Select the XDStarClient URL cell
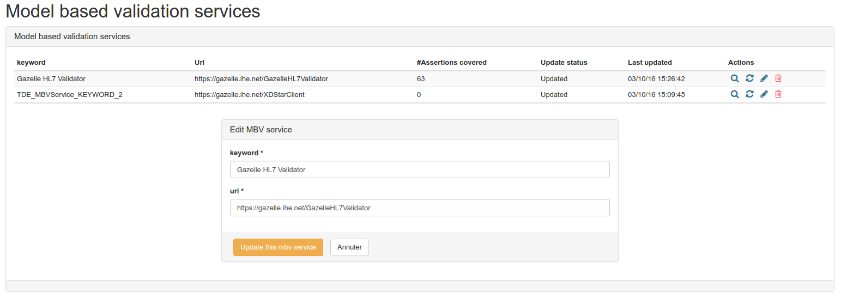The width and height of the screenshot is (841, 304). pos(249,95)
